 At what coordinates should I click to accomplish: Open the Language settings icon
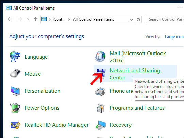tap(15, 57)
